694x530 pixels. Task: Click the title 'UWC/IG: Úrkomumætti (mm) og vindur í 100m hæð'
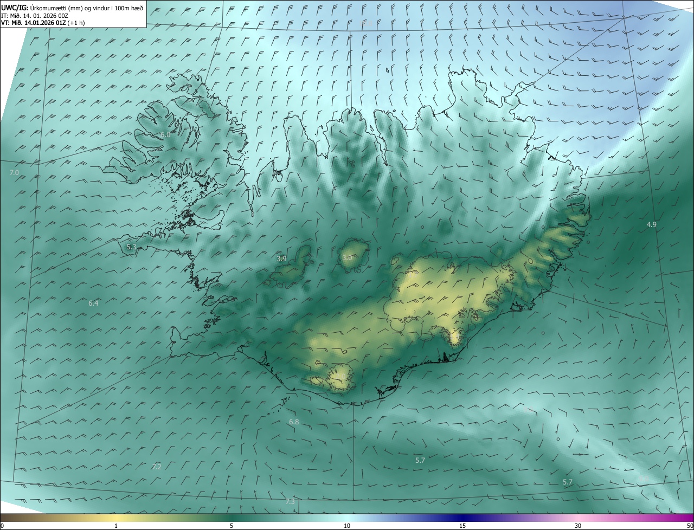(x=72, y=7)
